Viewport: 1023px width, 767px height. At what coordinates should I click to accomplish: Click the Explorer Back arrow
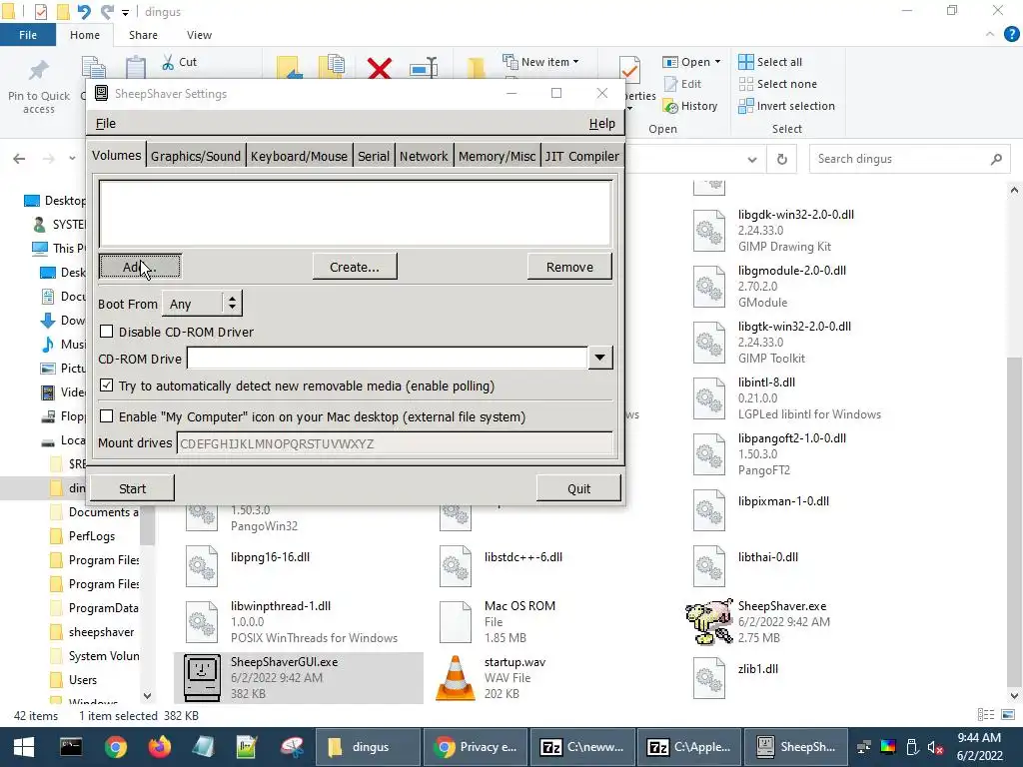(x=20, y=159)
